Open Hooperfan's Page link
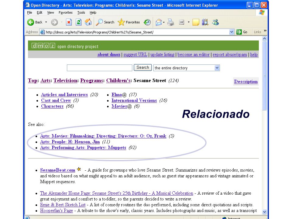Viewport: 292px width, 219px height. point(57,210)
